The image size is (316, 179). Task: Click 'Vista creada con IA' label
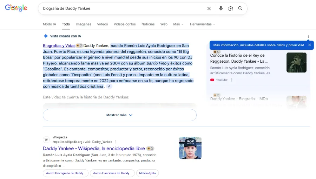pyautogui.click(x=66, y=36)
